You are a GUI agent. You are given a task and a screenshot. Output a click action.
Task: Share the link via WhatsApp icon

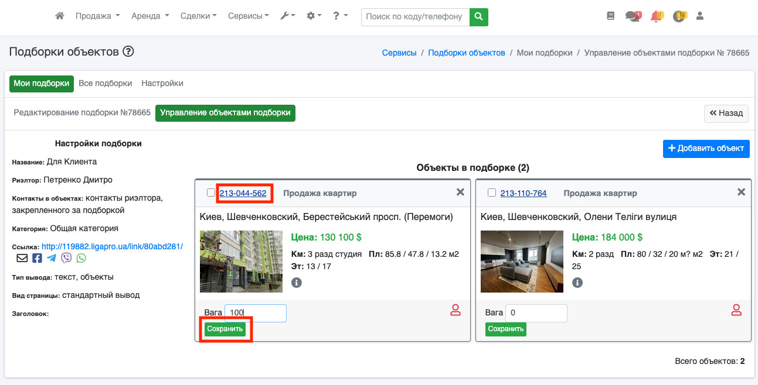pyautogui.click(x=81, y=258)
